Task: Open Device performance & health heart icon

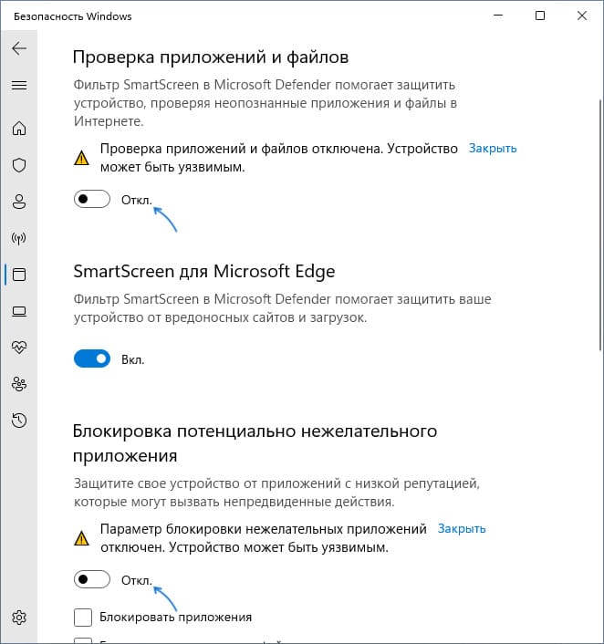Action: click(x=19, y=348)
